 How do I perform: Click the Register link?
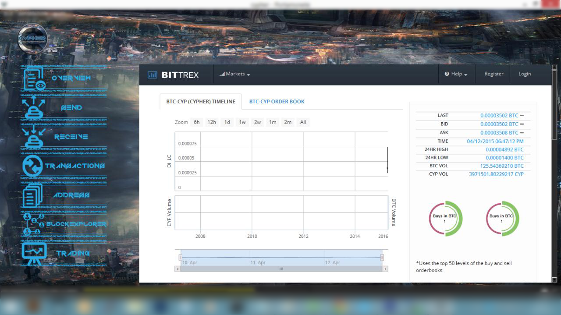click(x=494, y=74)
